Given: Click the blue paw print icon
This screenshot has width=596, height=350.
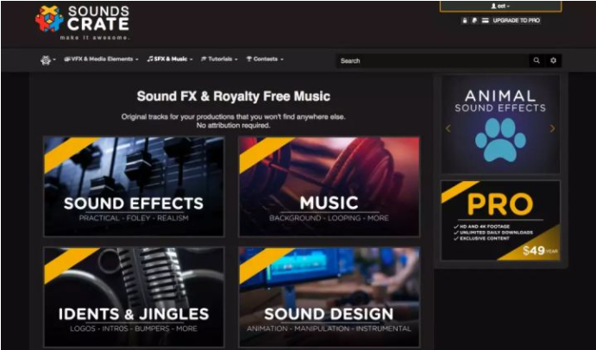Looking at the screenshot, I should click(500, 139).
